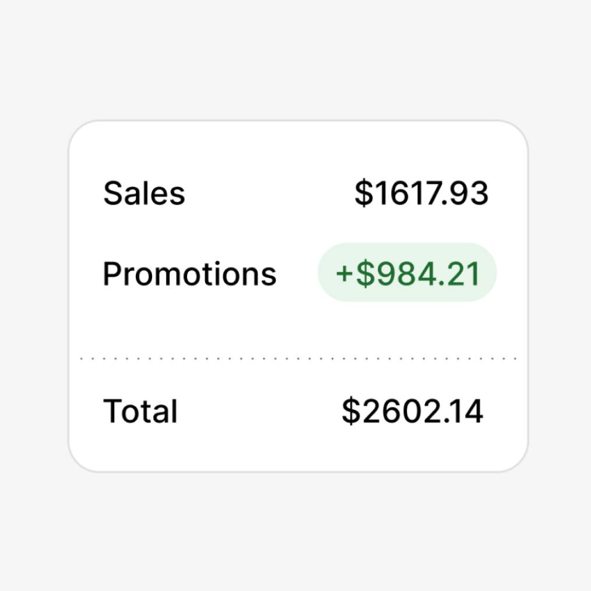Image resolution: width=591 pixels, height=591 pixels.
Task: Click white space between Sales and its amount
Action: pos(268,193)
